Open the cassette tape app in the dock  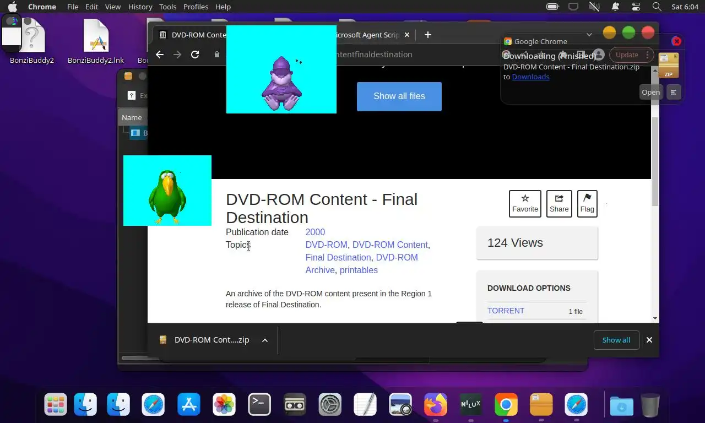pyautogui.click(x=295, y=405)
